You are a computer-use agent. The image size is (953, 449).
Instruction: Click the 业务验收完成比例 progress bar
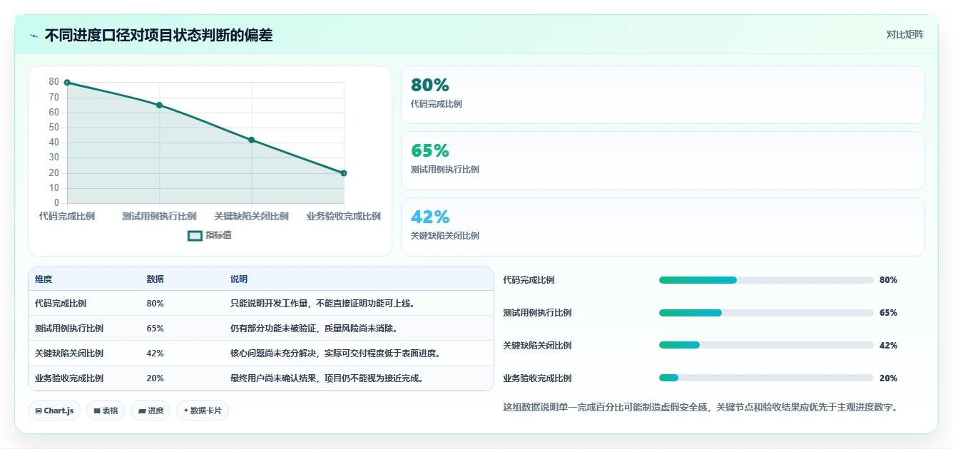pyautogui.click(x=766, y=378)
